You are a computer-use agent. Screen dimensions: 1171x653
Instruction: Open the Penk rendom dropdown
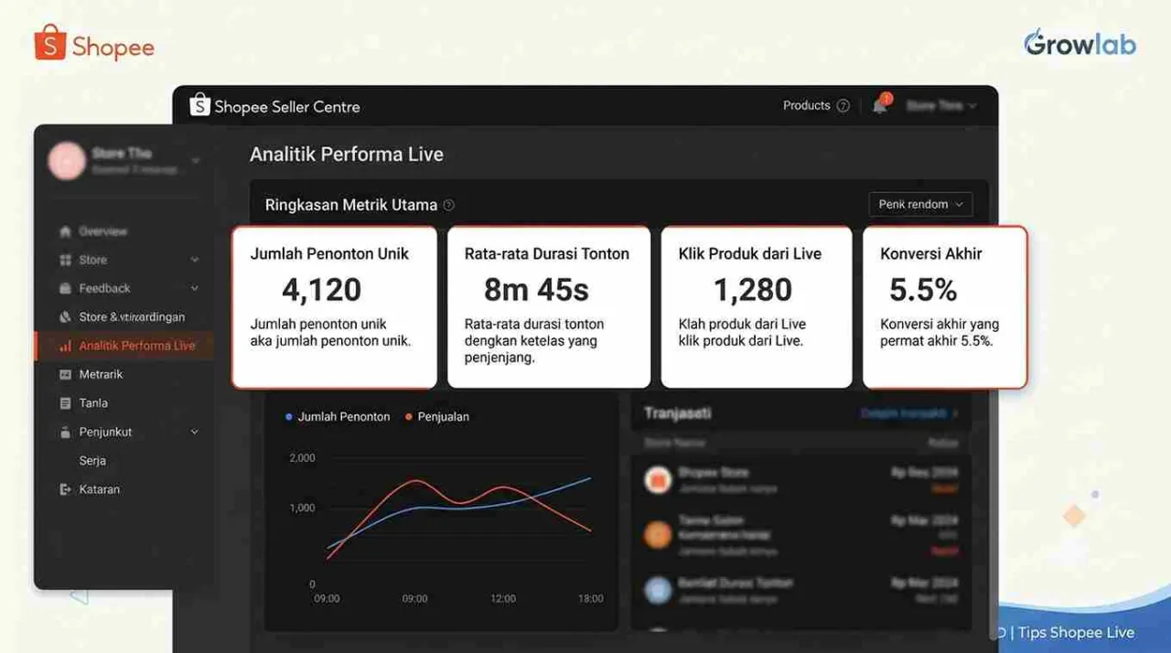[920, 204]
